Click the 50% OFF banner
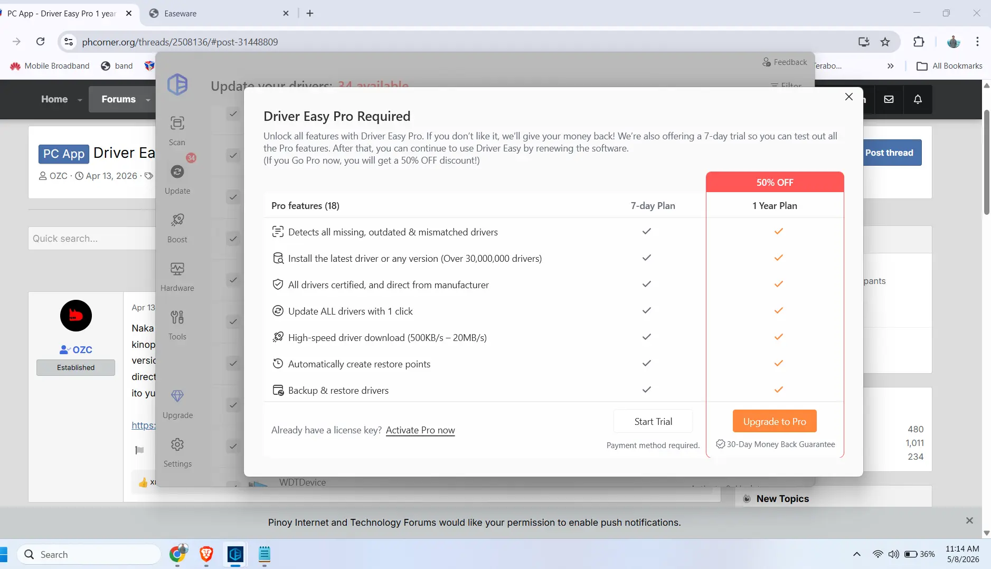The width and height of the screenshot is (991, 569). [775, 182]
